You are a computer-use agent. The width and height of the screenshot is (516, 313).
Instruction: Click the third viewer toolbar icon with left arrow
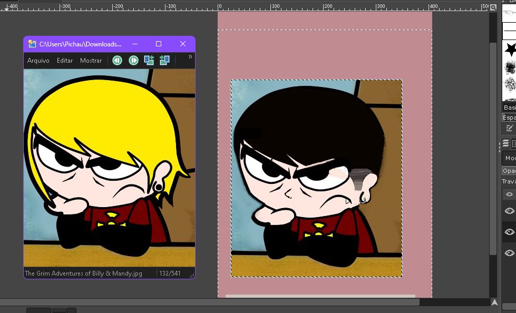click(x=149, y=60)
